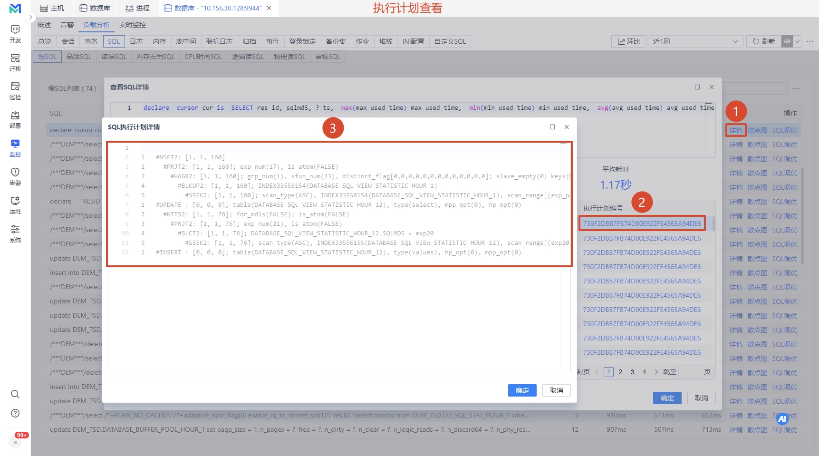Open the more options ellipsis in top toolbar
This screenshot has width=819, height=456.
[810, 41]
